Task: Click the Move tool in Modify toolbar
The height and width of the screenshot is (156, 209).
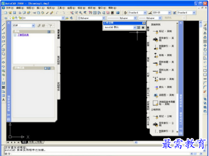Action: click(205, 45)
